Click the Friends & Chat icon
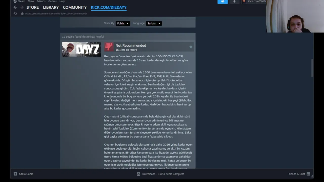324x182 pixels. click(x=308, y=174)
